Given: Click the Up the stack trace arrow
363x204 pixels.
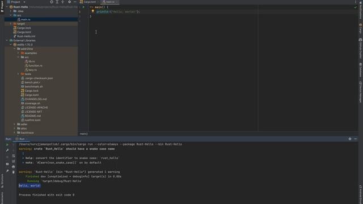Looking at the screenshot, I should point(14,144).
